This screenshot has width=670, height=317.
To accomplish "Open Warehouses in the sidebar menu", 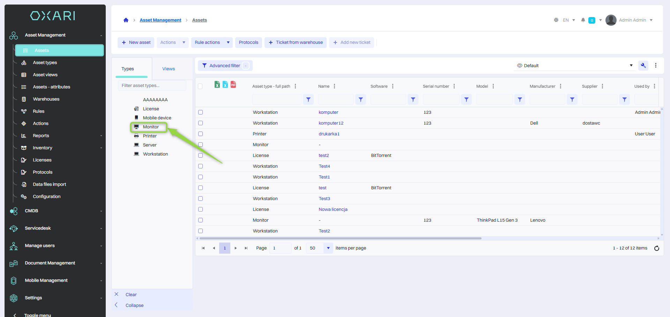I will [x=46, y=99].
